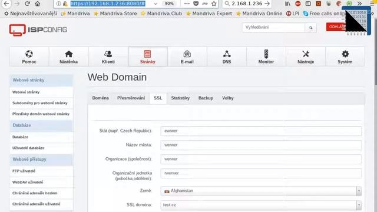
Task: Show more toolbar extensions chevron
Action: tap(360, 4)
